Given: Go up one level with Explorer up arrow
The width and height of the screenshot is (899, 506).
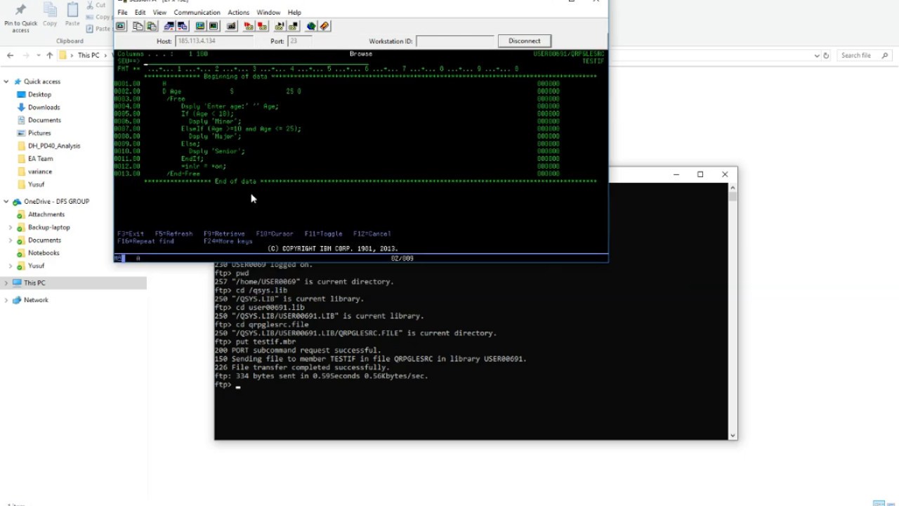Looking at the screenshot, I should tap(49, 55).
